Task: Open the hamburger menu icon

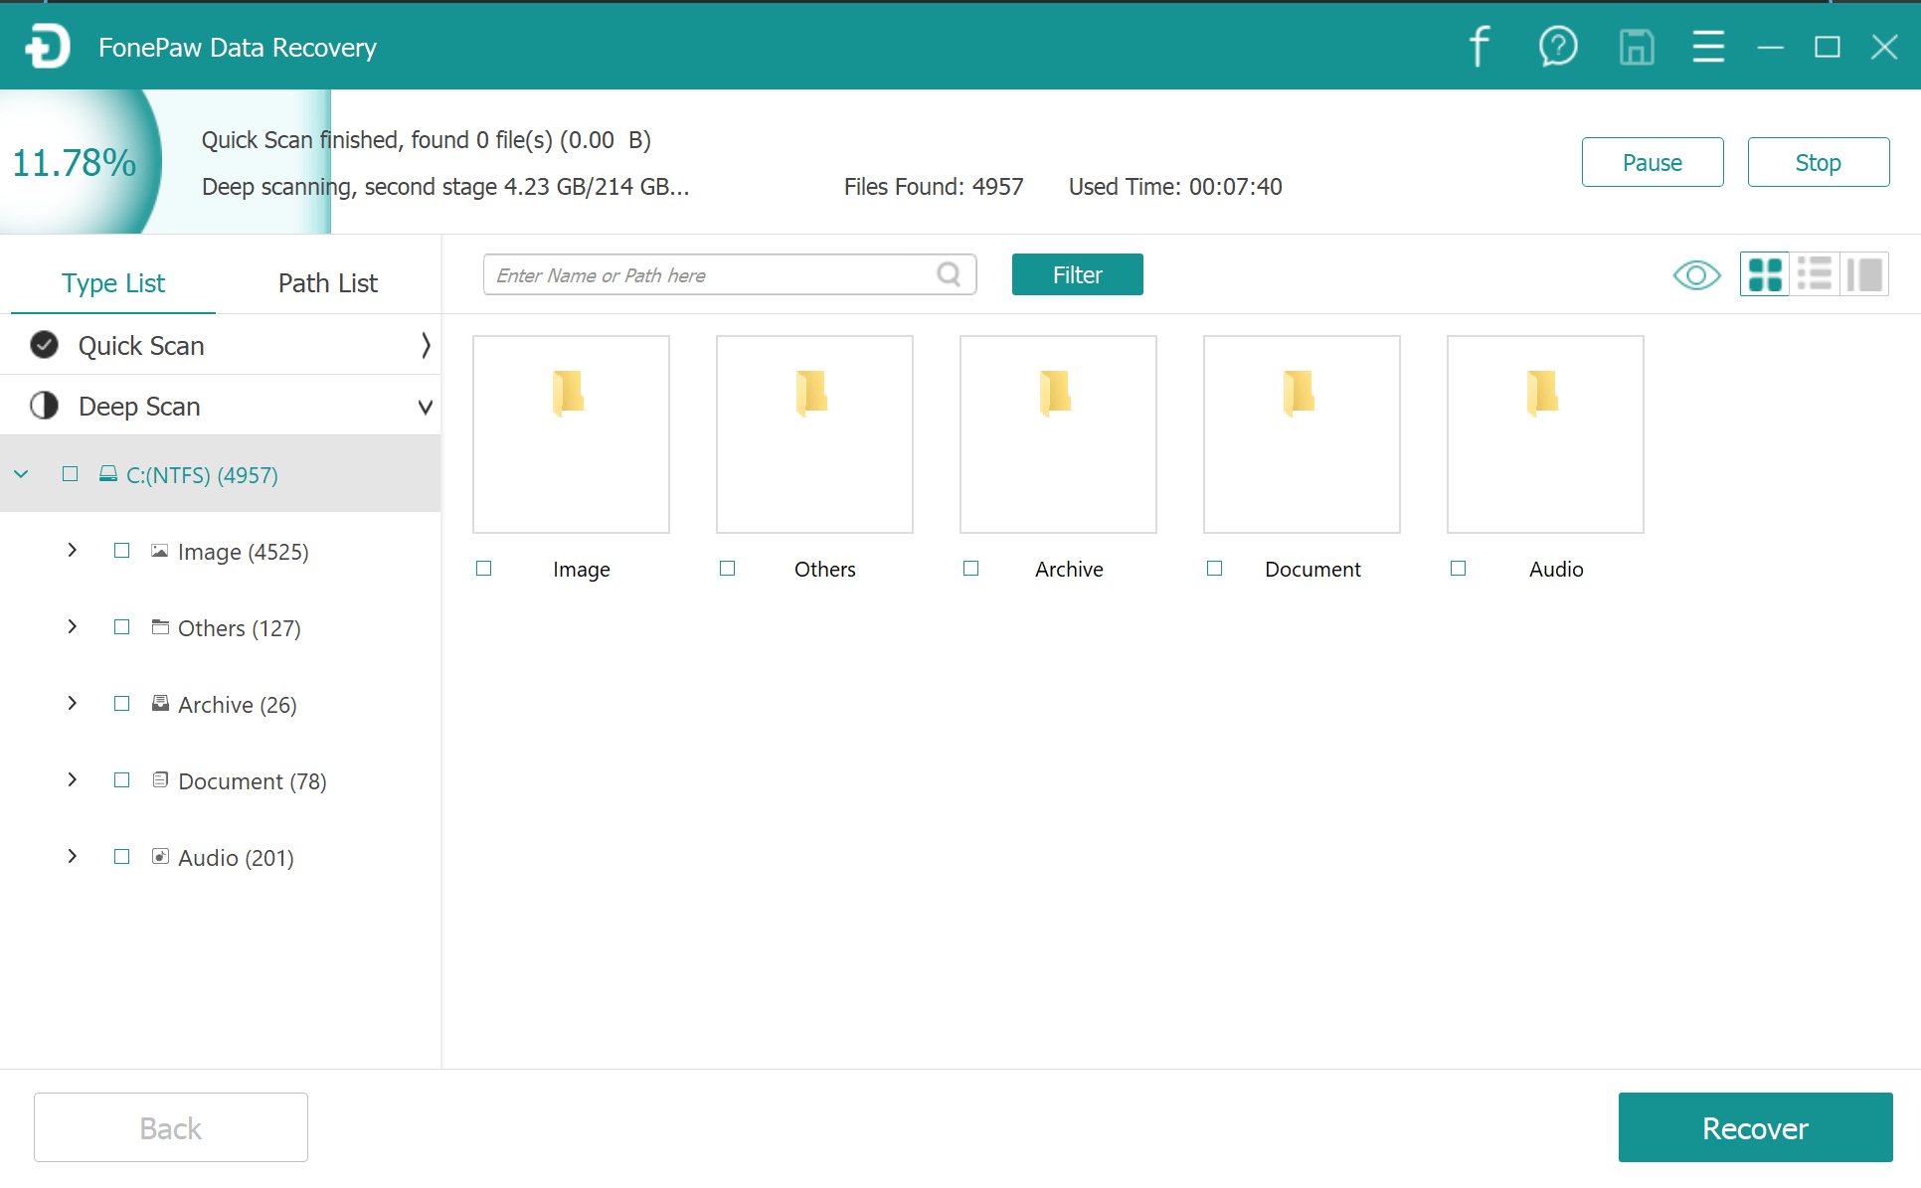Action: point(1708,47)
